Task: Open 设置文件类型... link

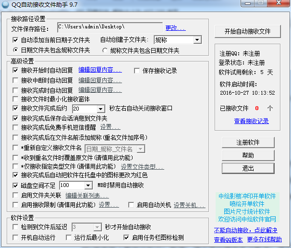Action: pos(142,167)
